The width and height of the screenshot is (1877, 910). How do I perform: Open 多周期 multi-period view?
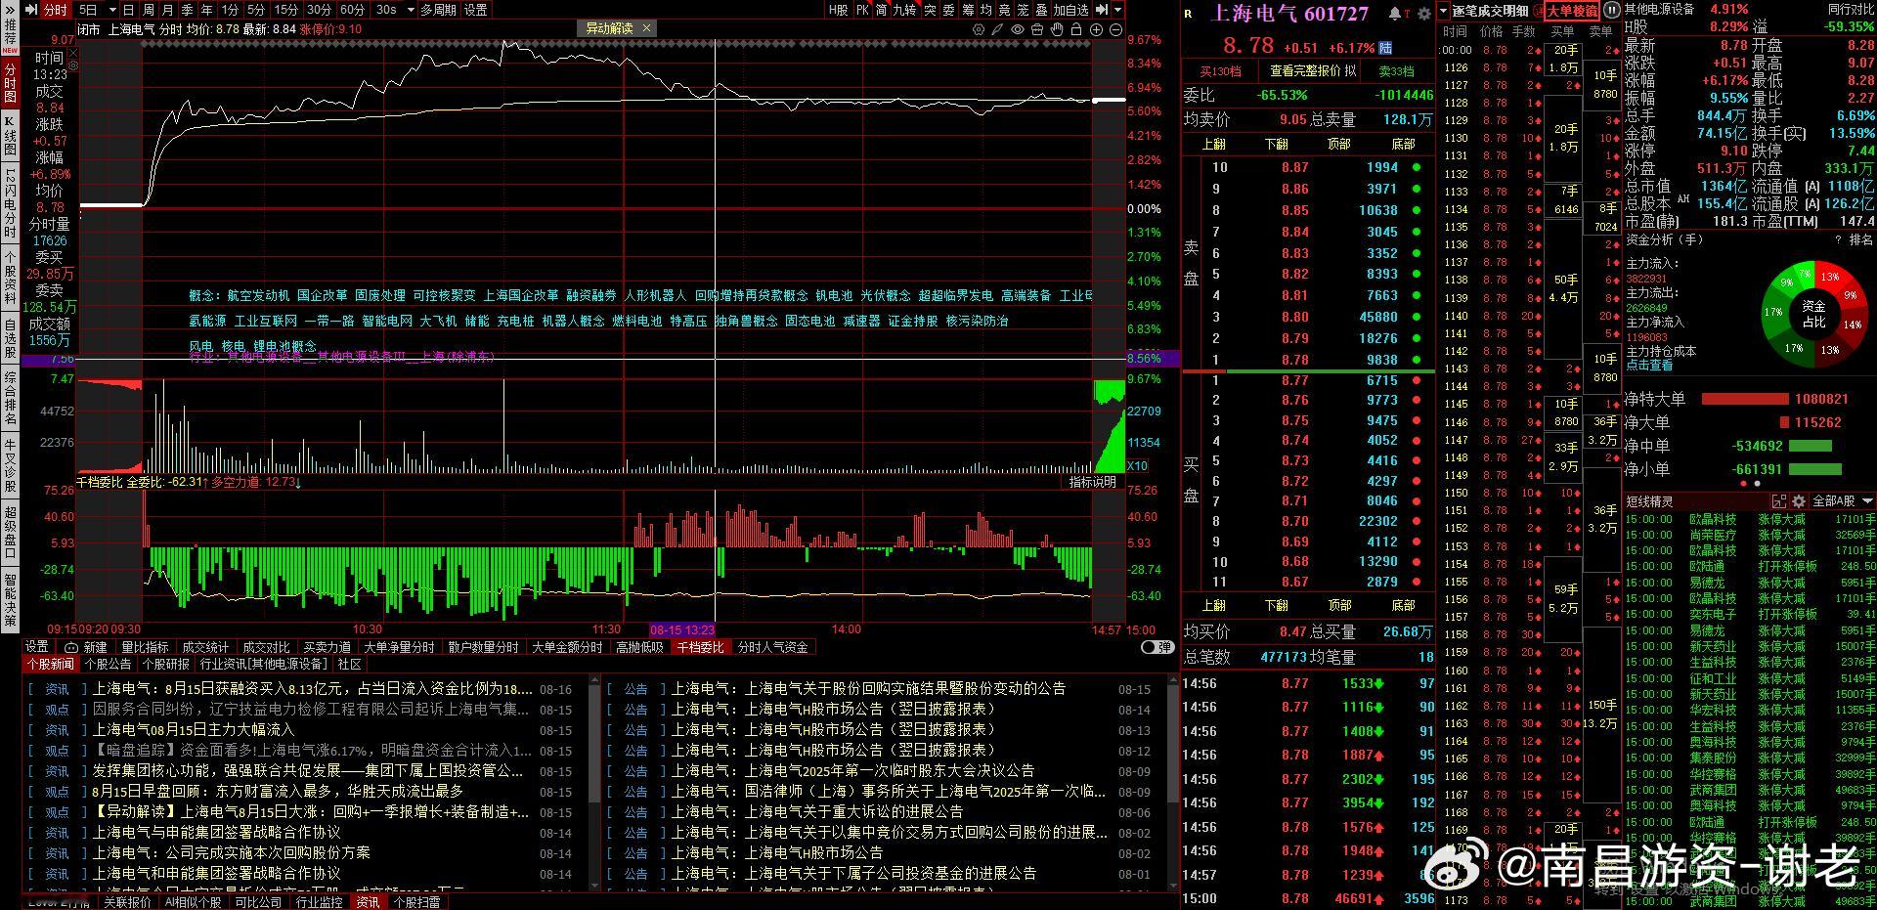pos(439,10)
